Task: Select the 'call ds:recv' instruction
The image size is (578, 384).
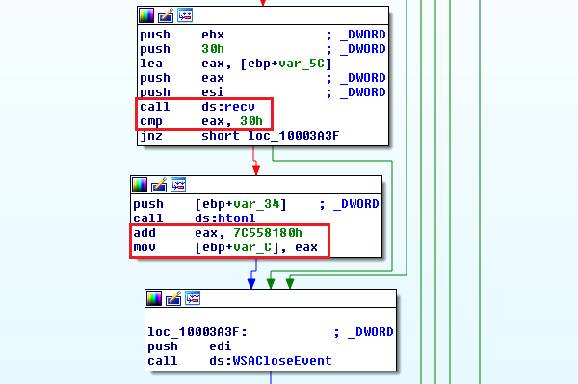Action: [x=197, y=107]
